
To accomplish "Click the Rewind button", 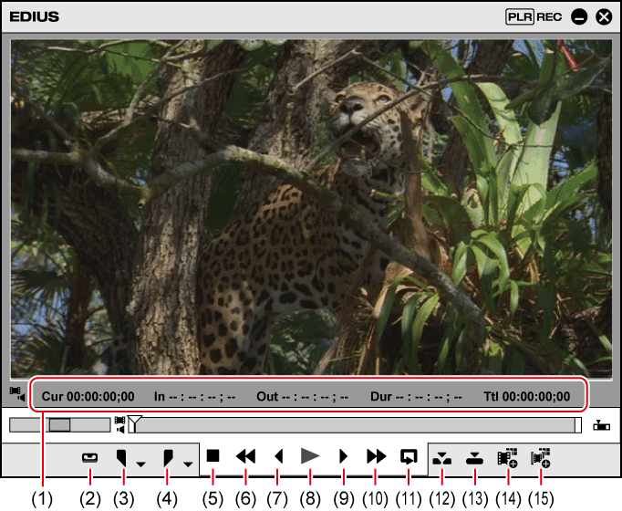I will click(245, 456).
